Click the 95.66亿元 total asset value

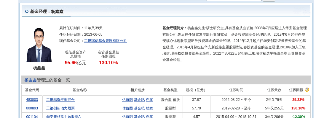[76, 63]
